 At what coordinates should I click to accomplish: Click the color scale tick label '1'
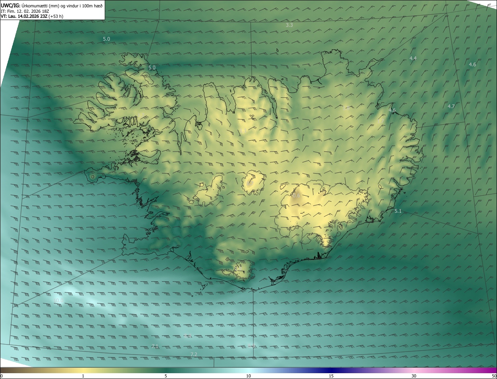(x=83, y=376)
